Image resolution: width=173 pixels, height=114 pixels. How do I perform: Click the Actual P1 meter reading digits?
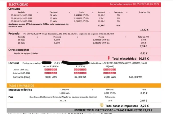(x=51, y=70)
